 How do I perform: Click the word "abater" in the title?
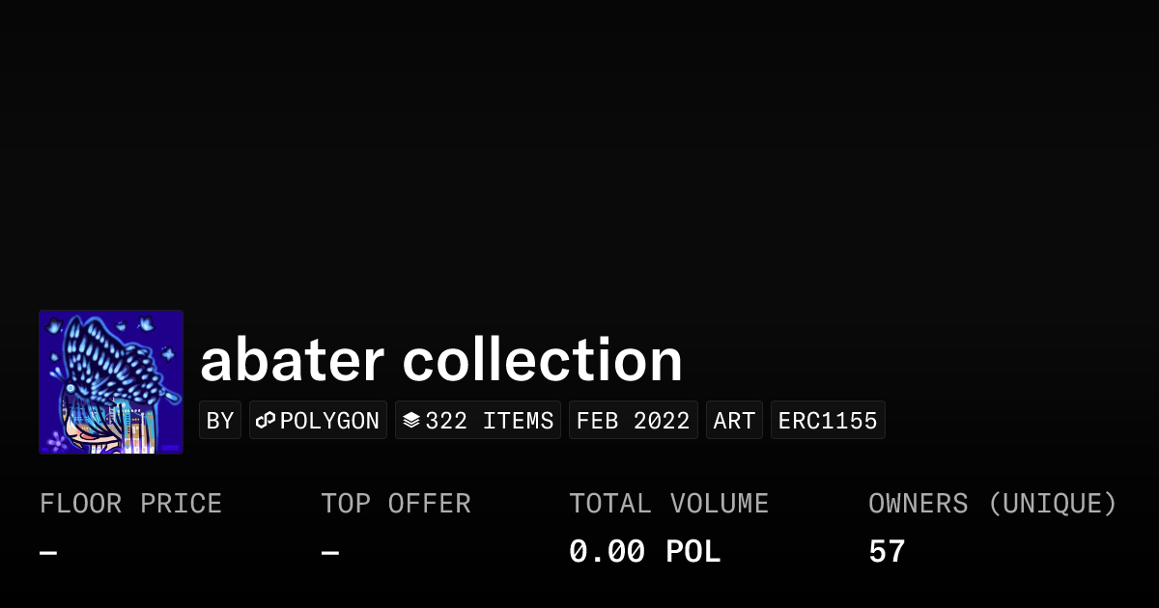click(x=292, y=360)
